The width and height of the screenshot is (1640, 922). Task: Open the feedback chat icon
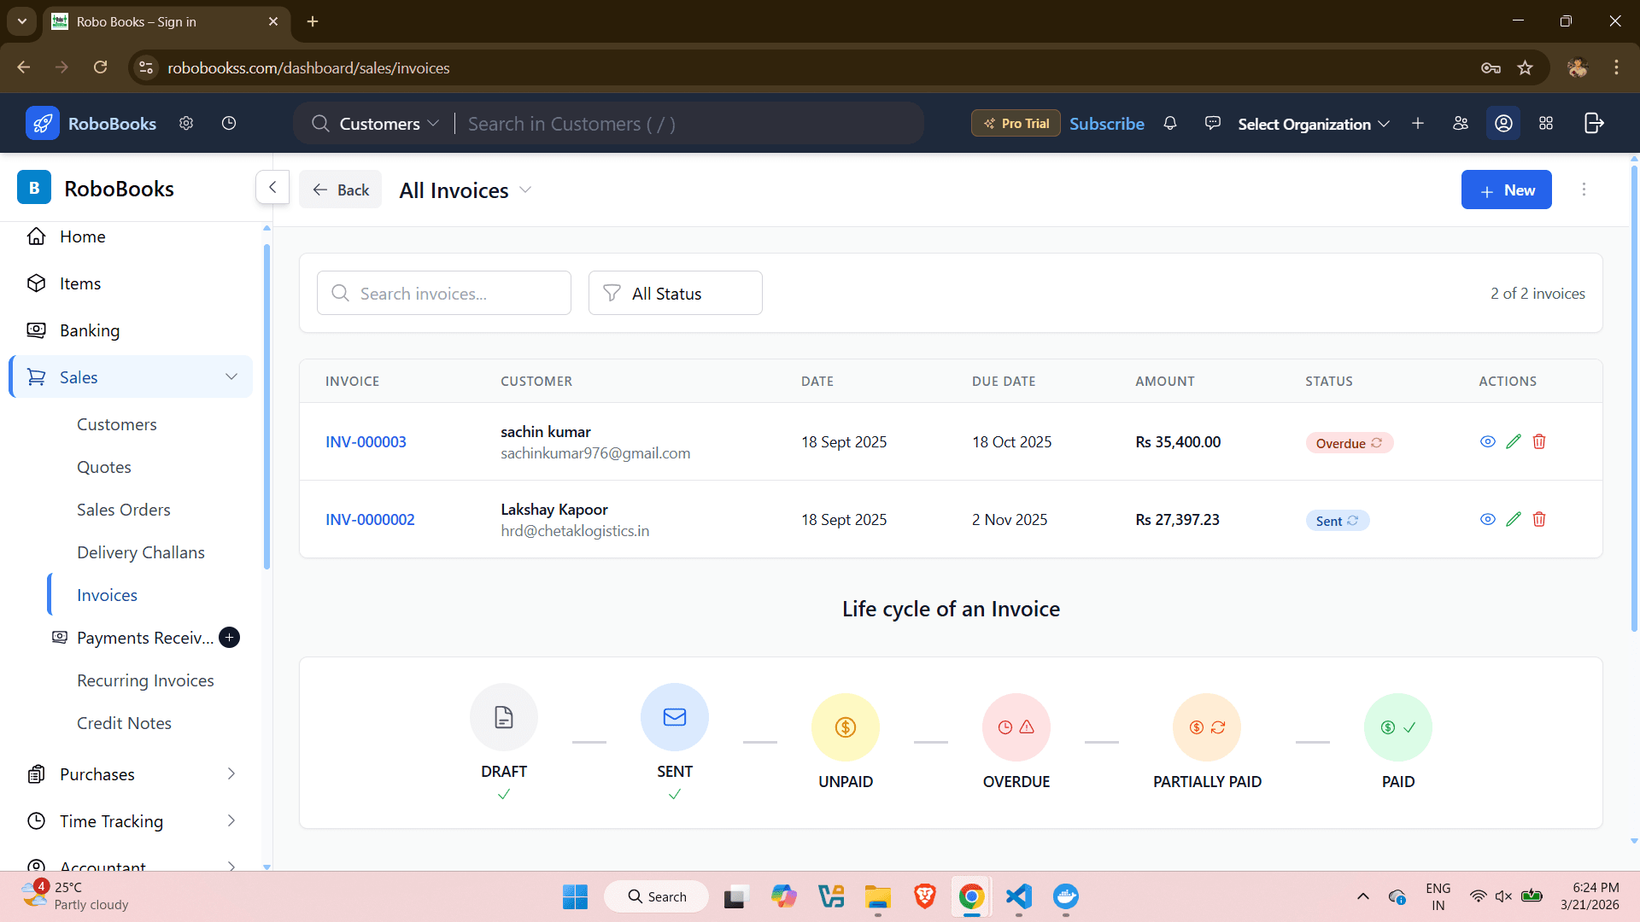click(1212, 123)
